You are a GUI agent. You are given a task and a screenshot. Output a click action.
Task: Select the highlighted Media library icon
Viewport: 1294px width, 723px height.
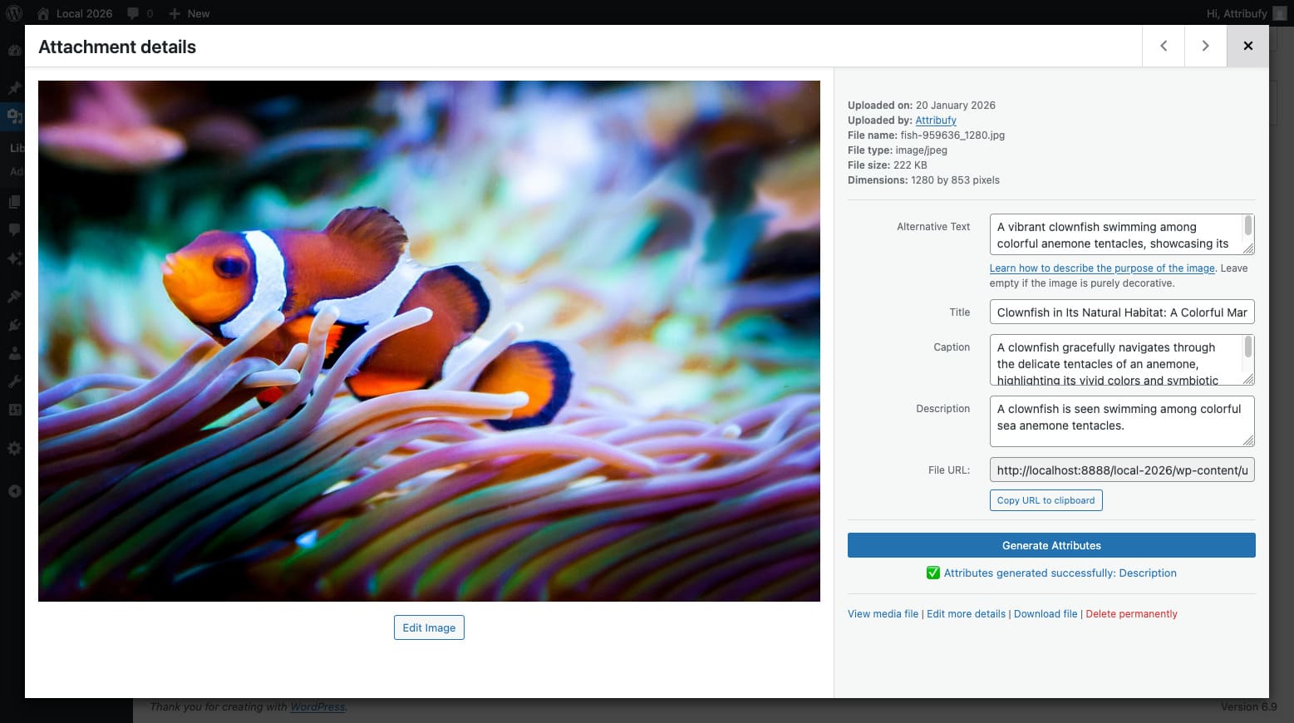point(13,116)
